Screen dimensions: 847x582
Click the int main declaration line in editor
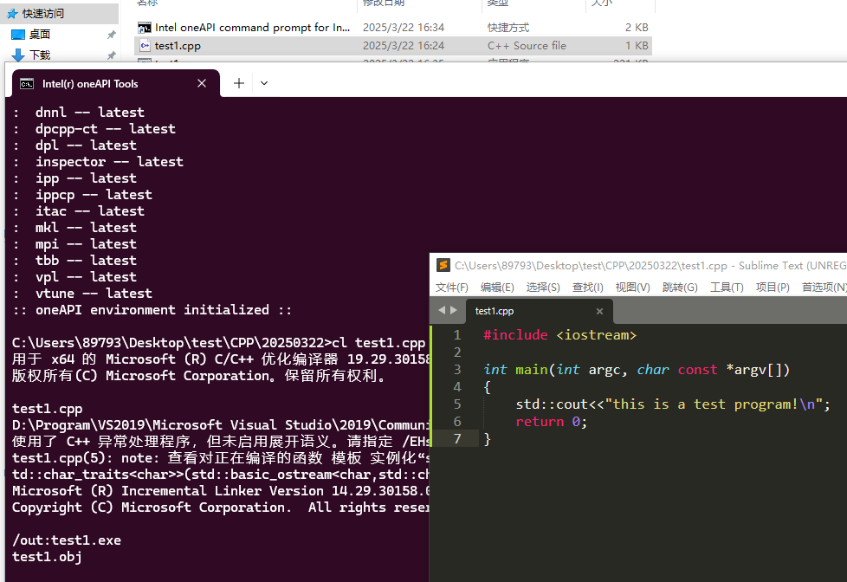pyautogui.click(x=637, y=370)
